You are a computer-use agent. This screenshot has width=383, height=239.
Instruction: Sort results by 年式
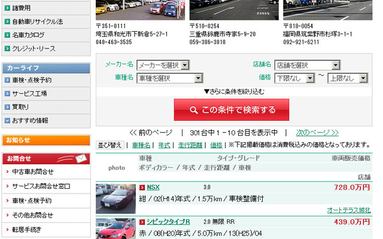pos(164,145)
